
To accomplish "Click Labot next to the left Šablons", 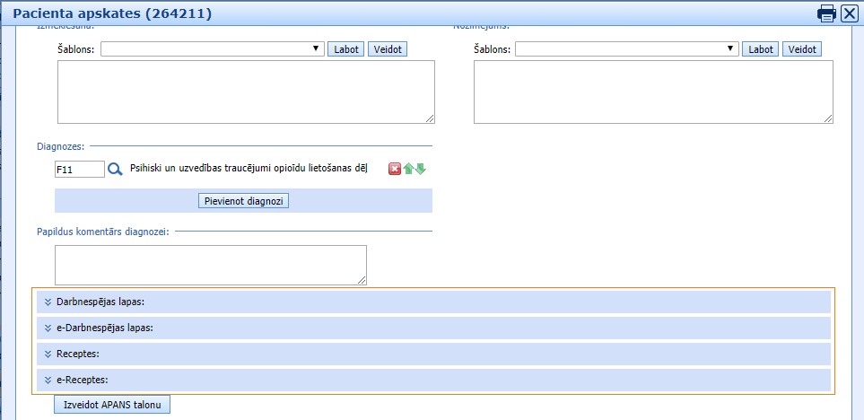I will tap(345, 49).
